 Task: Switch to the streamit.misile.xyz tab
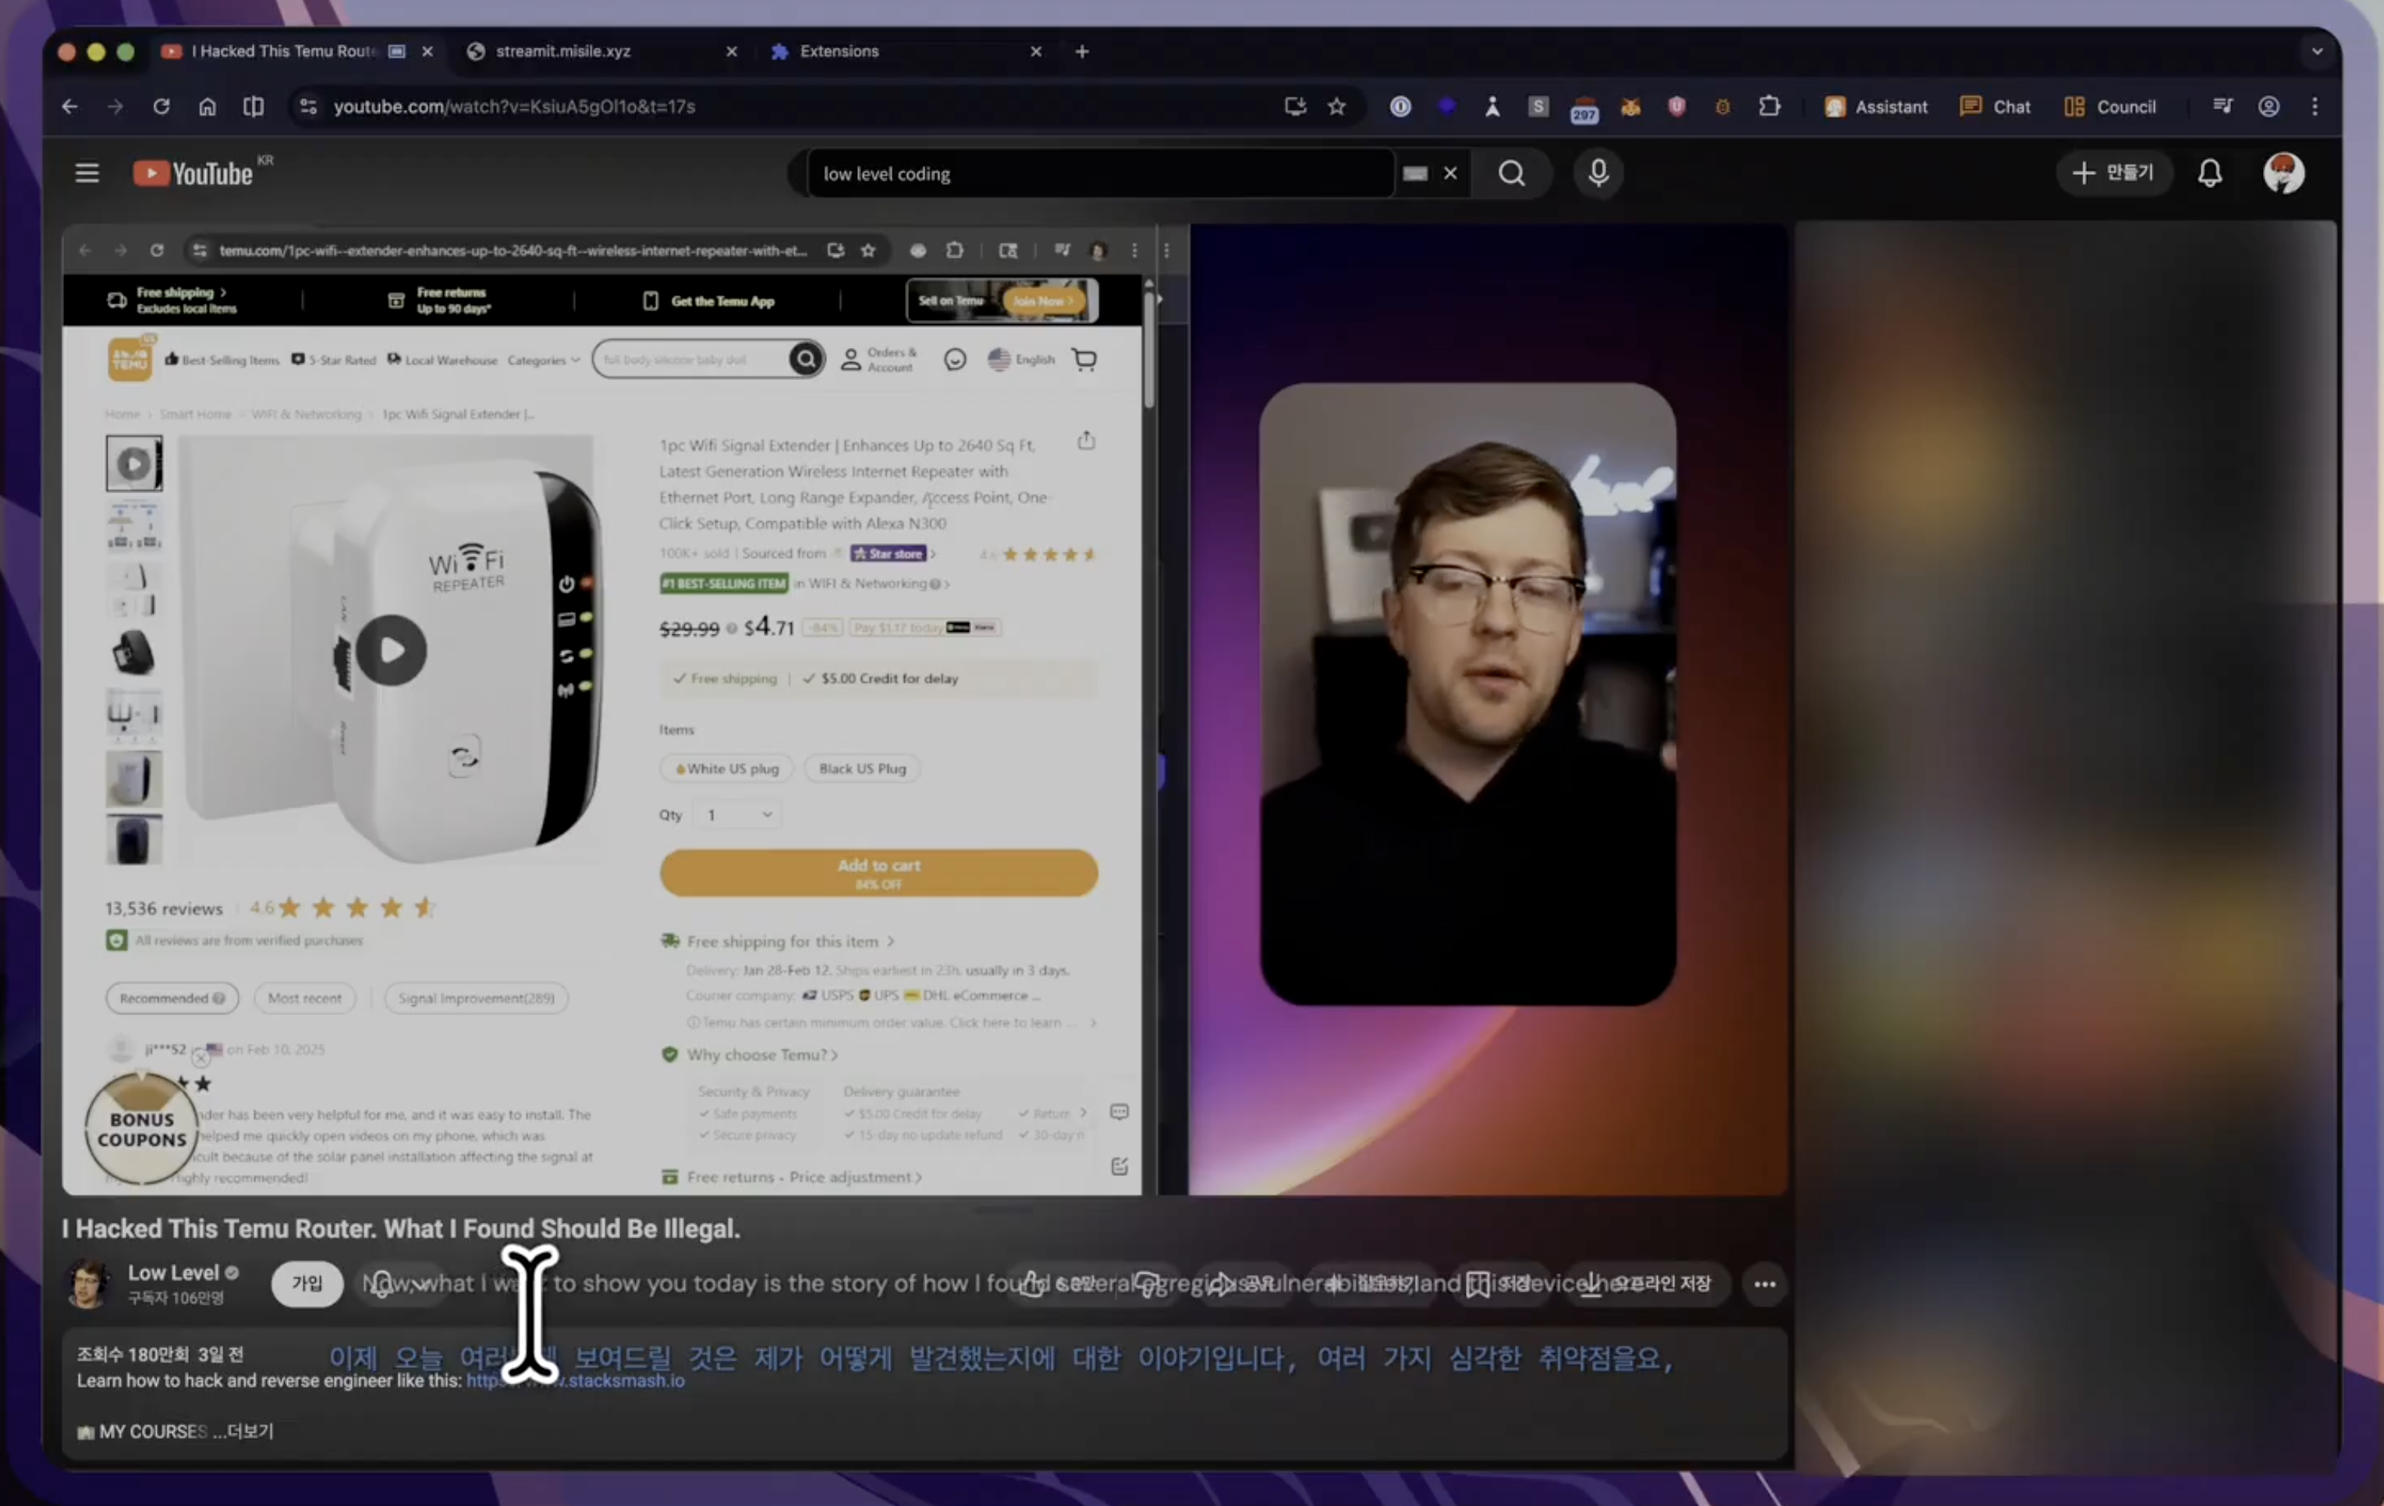(x=562, y=51)
